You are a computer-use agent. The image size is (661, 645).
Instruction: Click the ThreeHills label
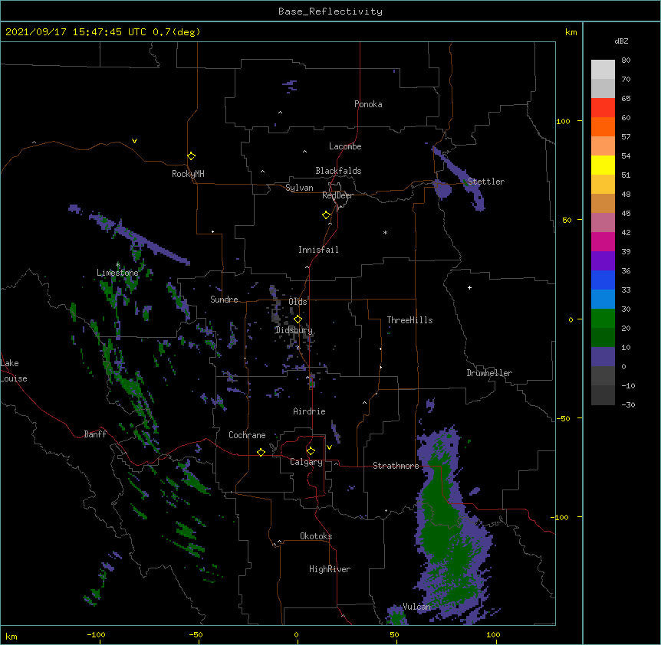pyautogui.click(x=409, y=320)
